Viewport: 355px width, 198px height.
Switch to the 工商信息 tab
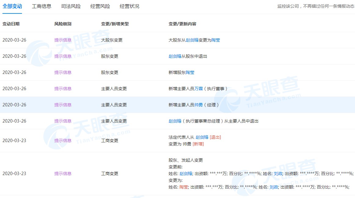click(x=42, y=6)
